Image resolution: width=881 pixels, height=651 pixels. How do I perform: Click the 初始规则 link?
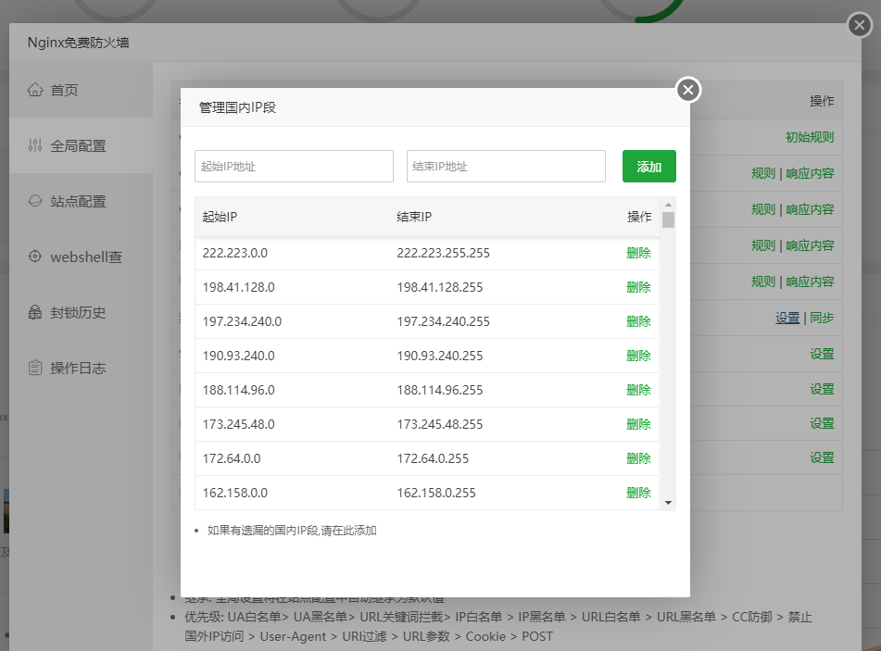810,137
